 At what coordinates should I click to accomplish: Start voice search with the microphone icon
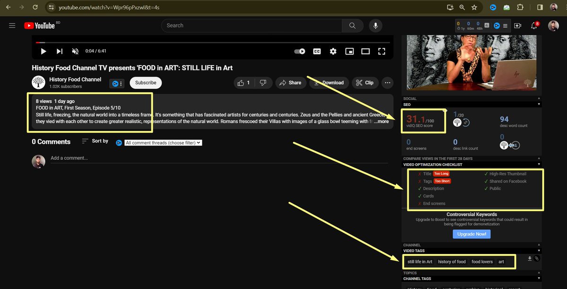click(375, 26)
